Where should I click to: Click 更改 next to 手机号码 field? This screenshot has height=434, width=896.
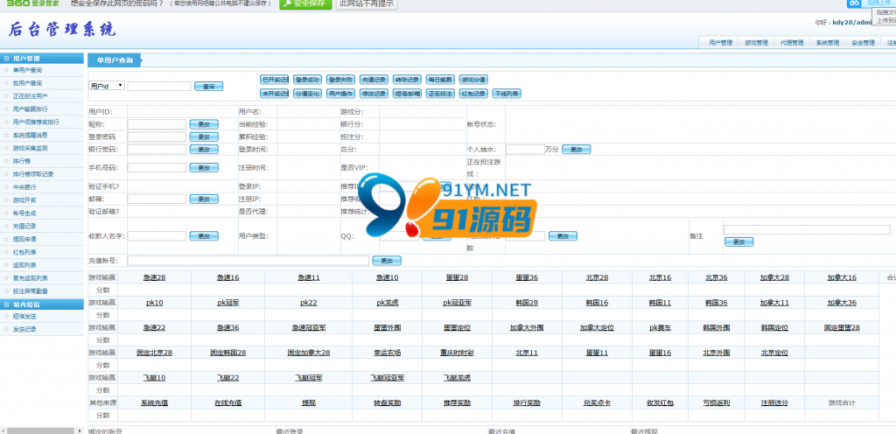tap(204, 168)
